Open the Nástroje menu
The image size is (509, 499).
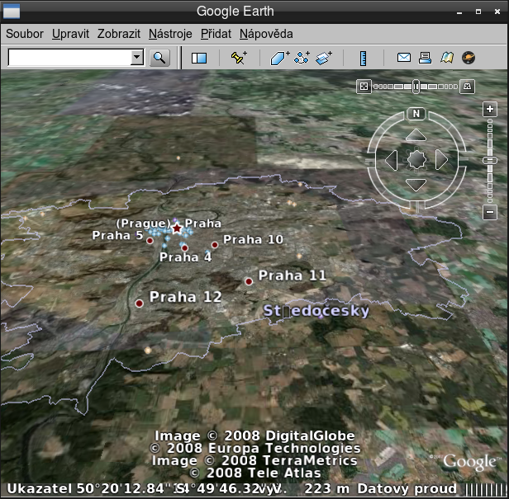(x=170, y=34)
